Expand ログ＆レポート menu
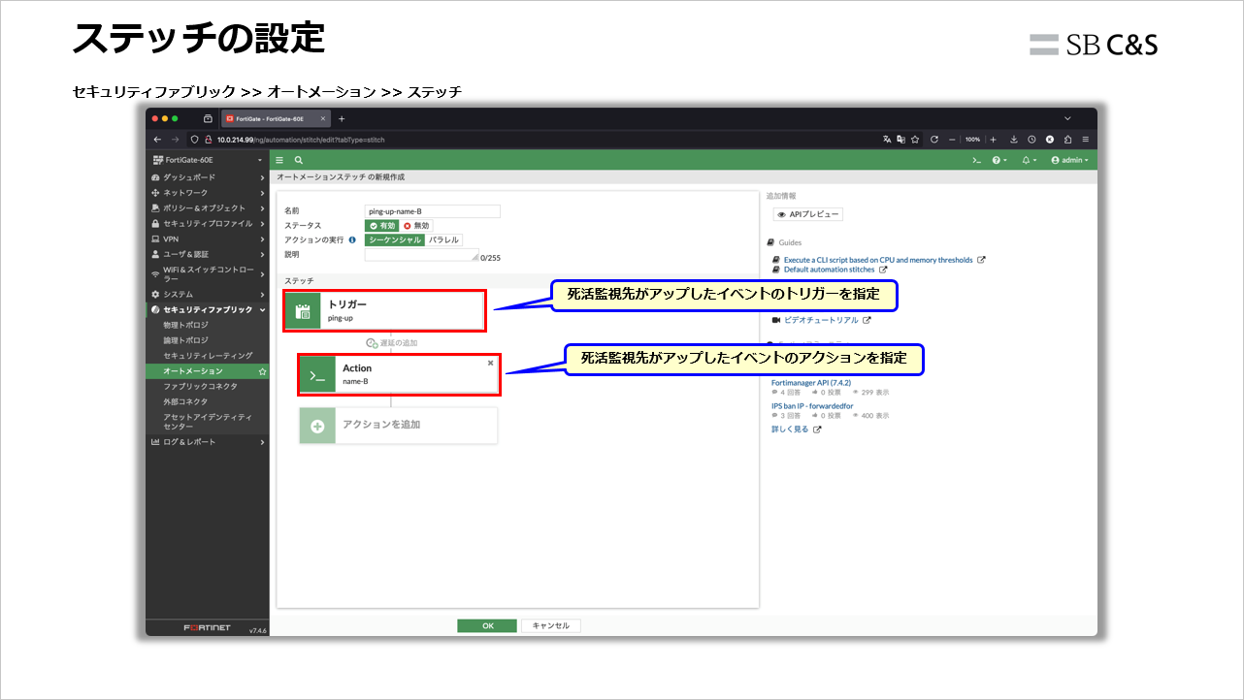1244x700 pixels. pyautogui.click(x=207, y=442)
